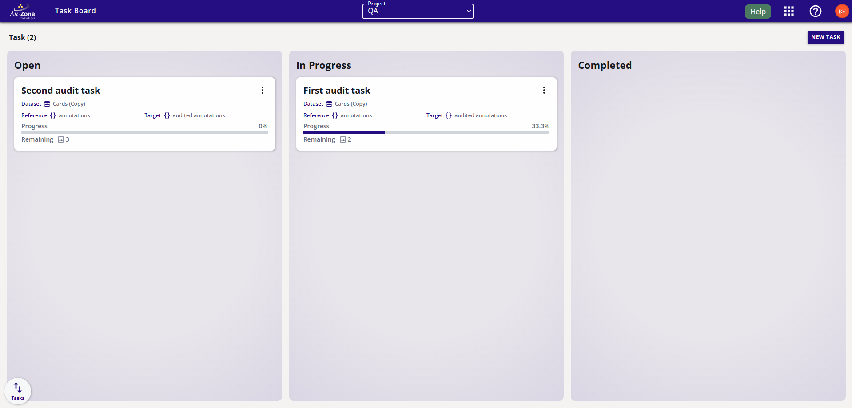Click the BV user avatar icon

(842, 11)
